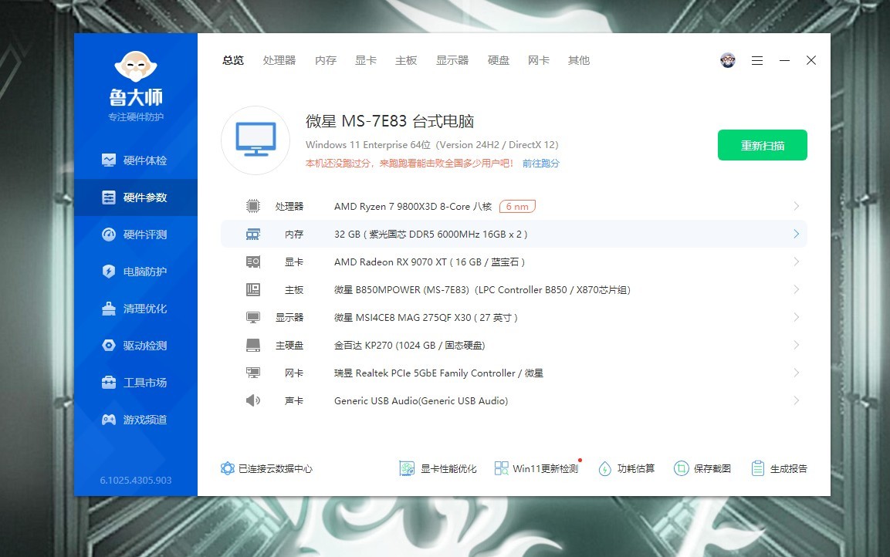Viewport: 890px width, 557px height.
Task: Click the sound card speaker icon
Action: 253,400
